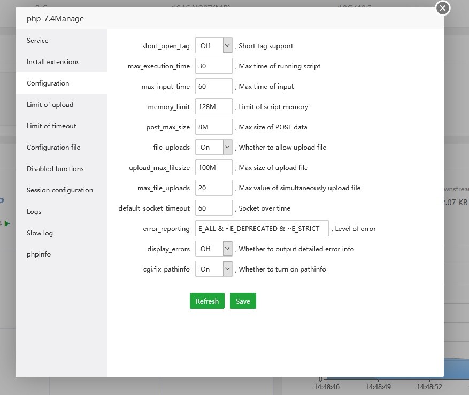Expand the cgi.fix_pathinfo dropdown

point(213,269)
